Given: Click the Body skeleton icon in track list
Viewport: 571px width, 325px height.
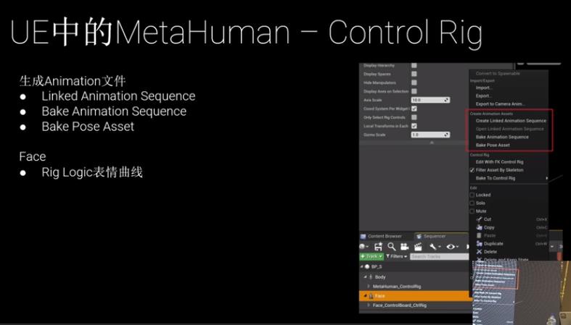Looking at the screenshot, I should (371, 277).
